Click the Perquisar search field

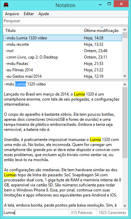65,21
